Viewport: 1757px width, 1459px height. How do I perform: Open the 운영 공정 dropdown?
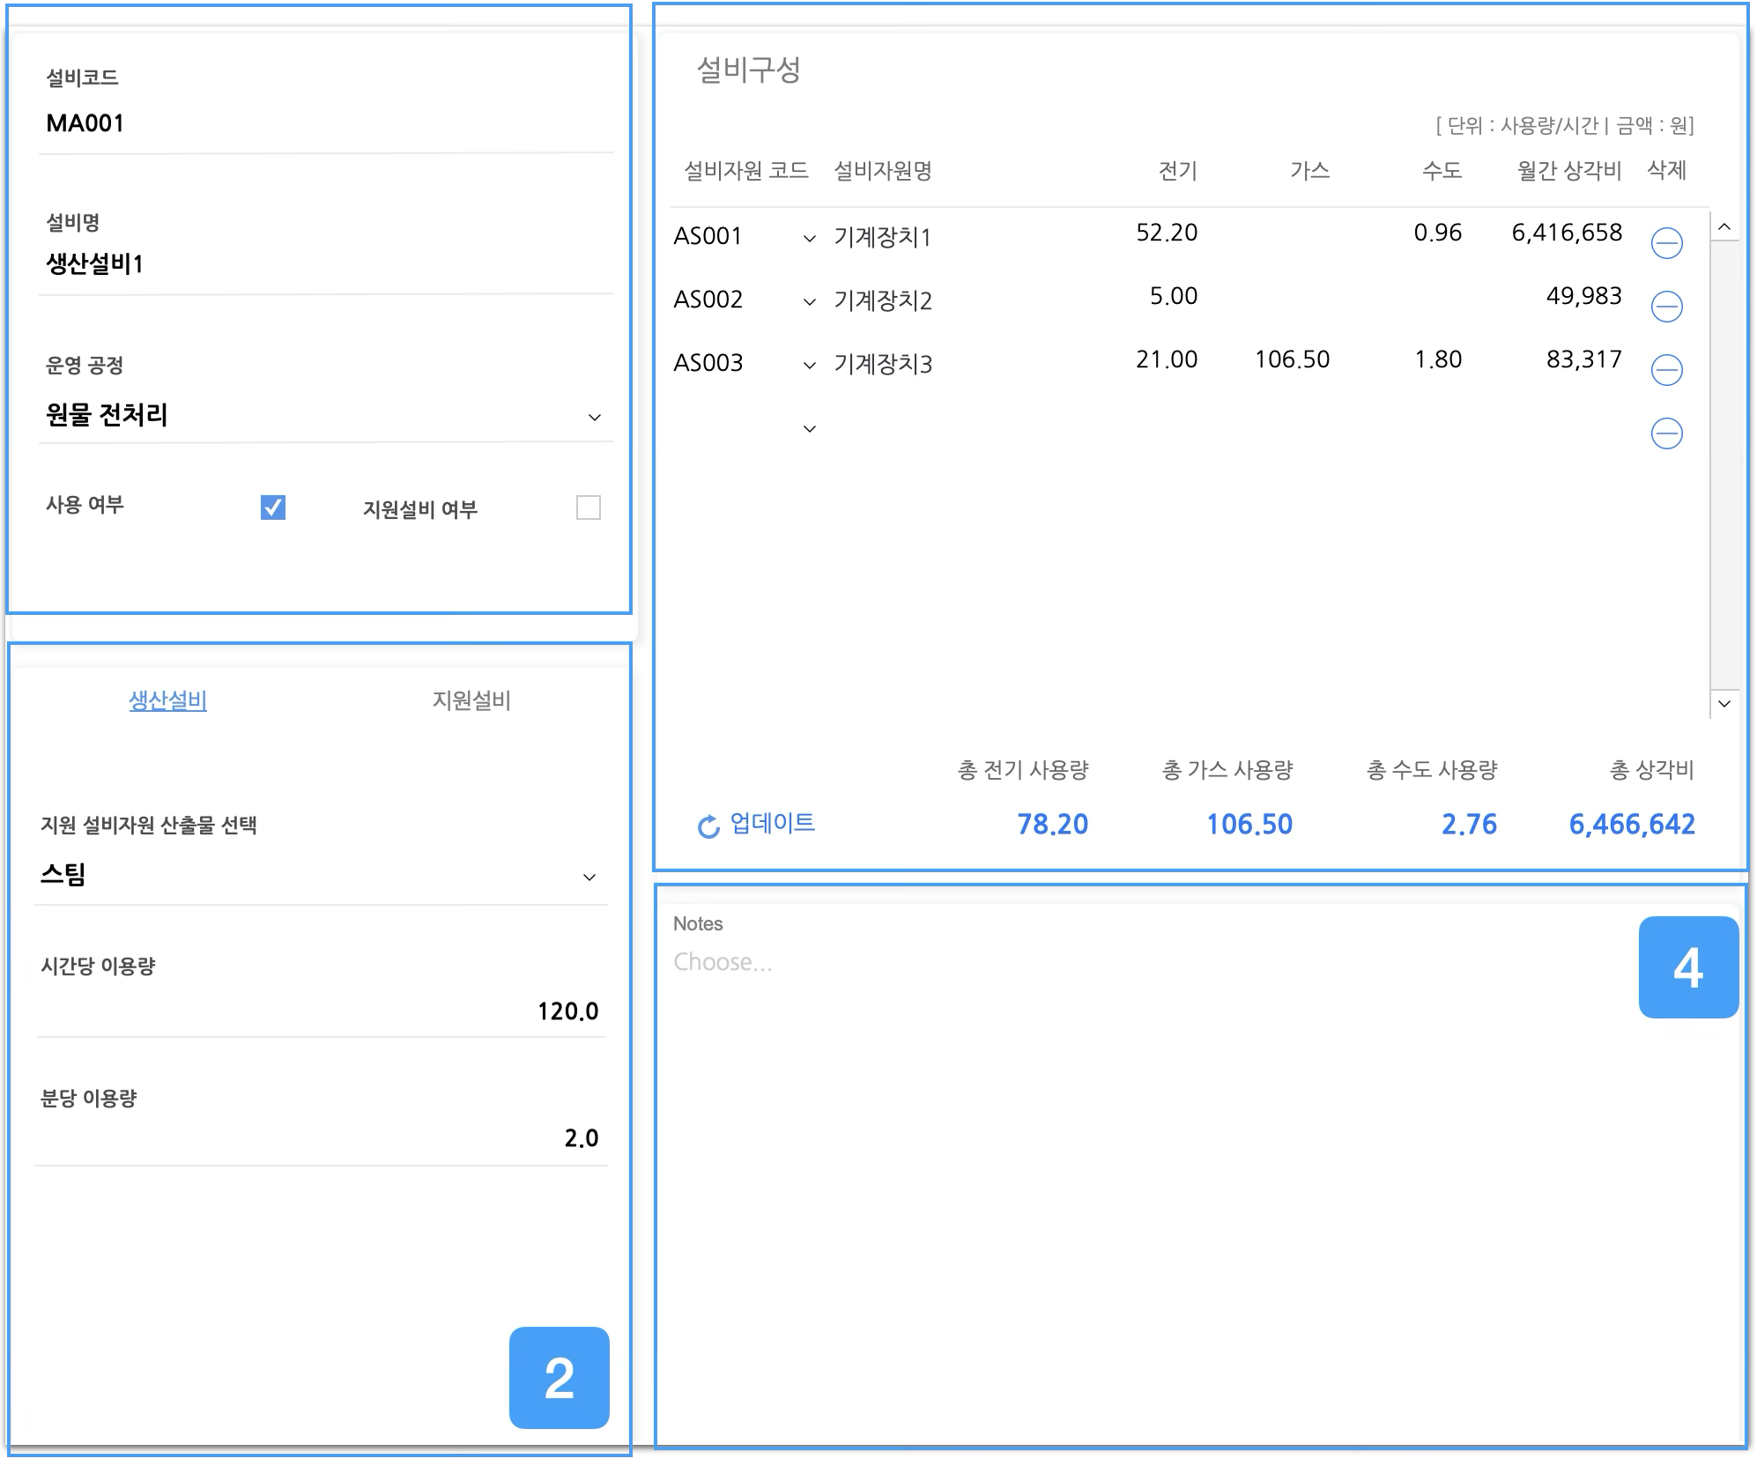point(594,417)
